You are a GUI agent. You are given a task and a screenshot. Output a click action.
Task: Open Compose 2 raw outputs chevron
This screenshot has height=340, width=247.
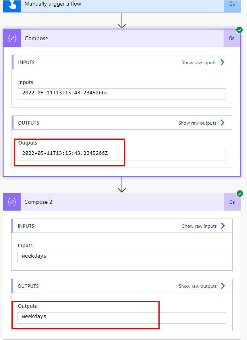pyautogui.click(x=223, y=286)
